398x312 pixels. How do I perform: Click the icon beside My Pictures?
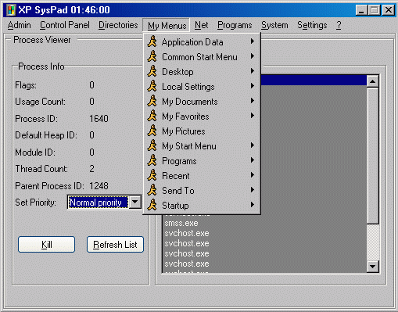pos(152,131)
